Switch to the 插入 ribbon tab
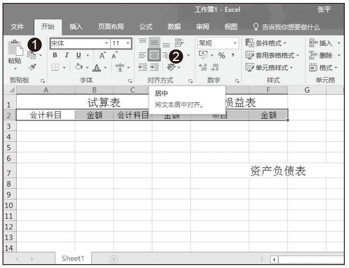 click(x=77, y=27)
